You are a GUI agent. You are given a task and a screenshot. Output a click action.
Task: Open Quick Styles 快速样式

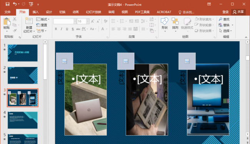tap(187, 24)
